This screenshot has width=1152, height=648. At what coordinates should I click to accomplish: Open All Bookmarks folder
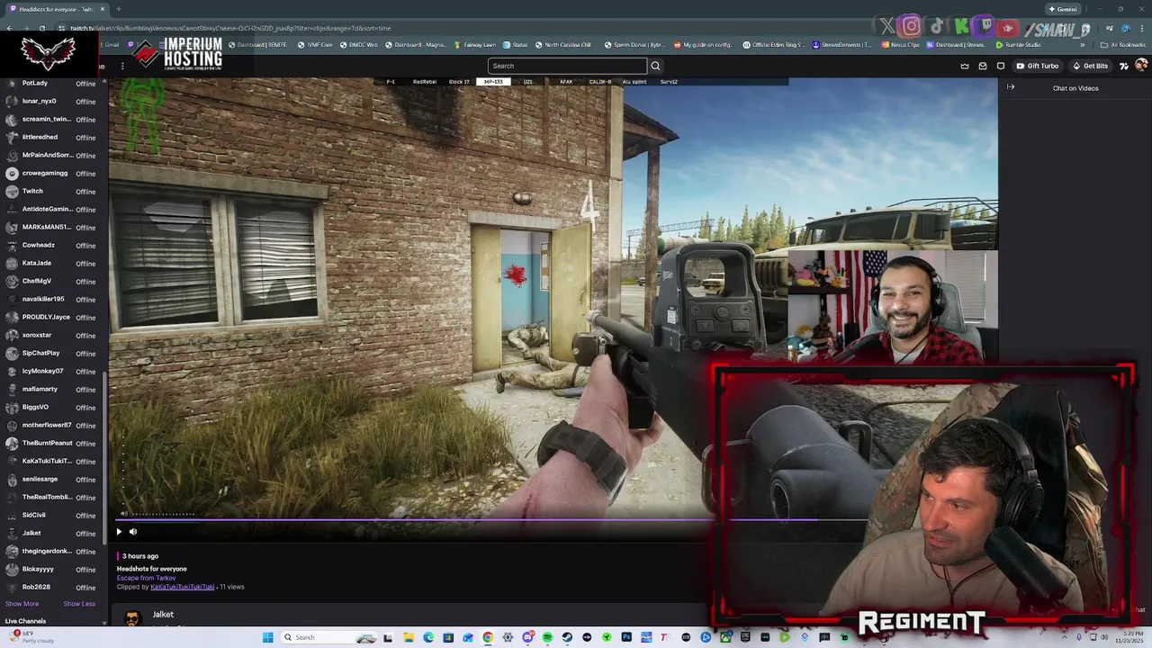tap(1122, 45)
